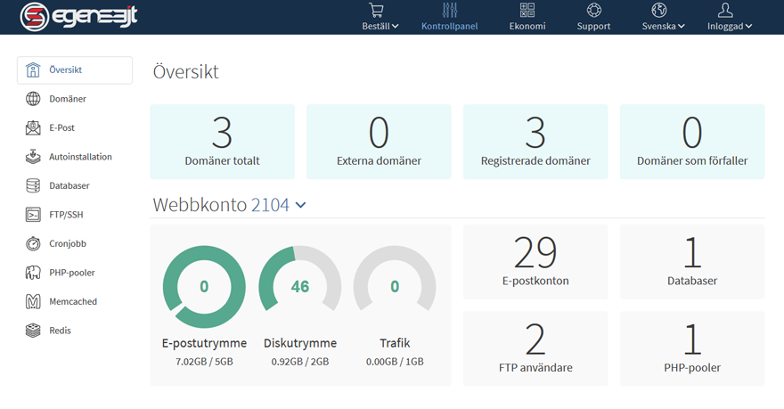Image resolution: width=784 pixels, height=409 pixels.
Task: Click the grid icon above Ekonomi
Action: [527, 10]
